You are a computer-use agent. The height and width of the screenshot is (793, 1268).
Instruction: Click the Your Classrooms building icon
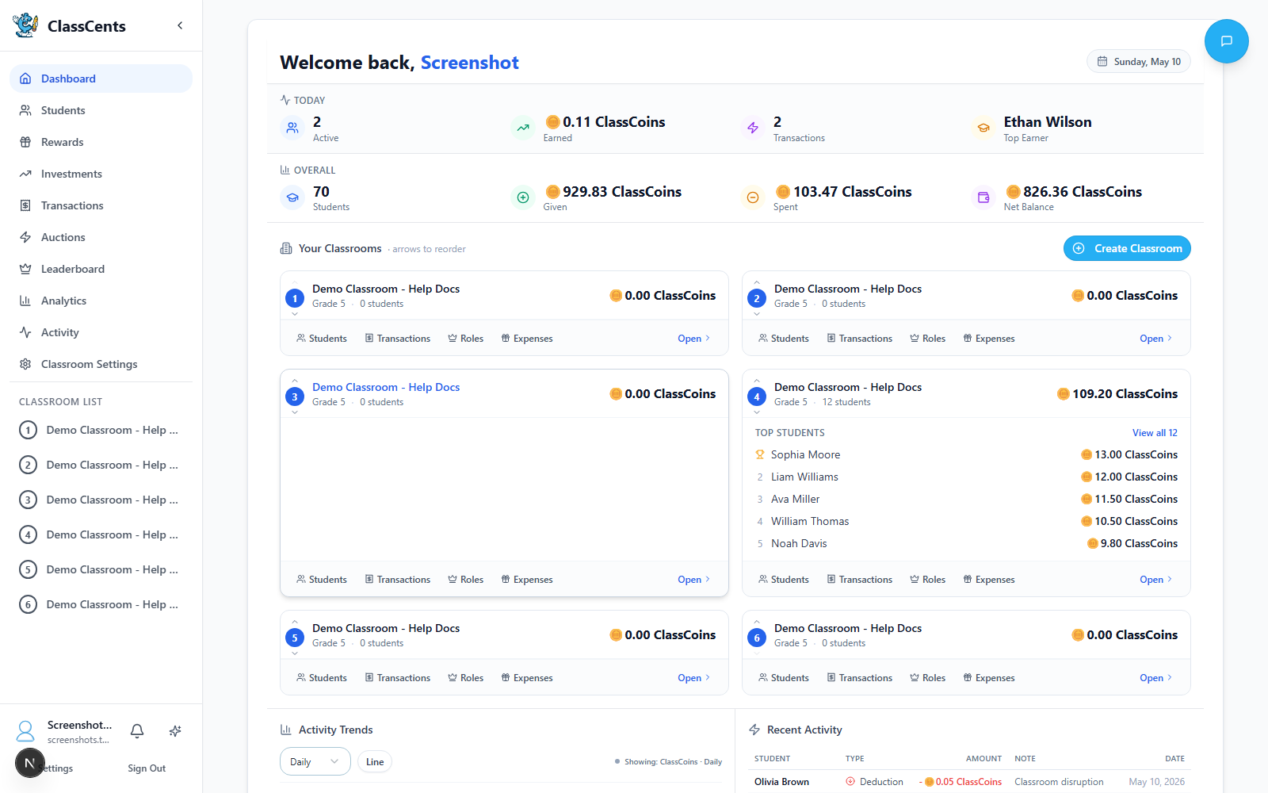point(286,248)
